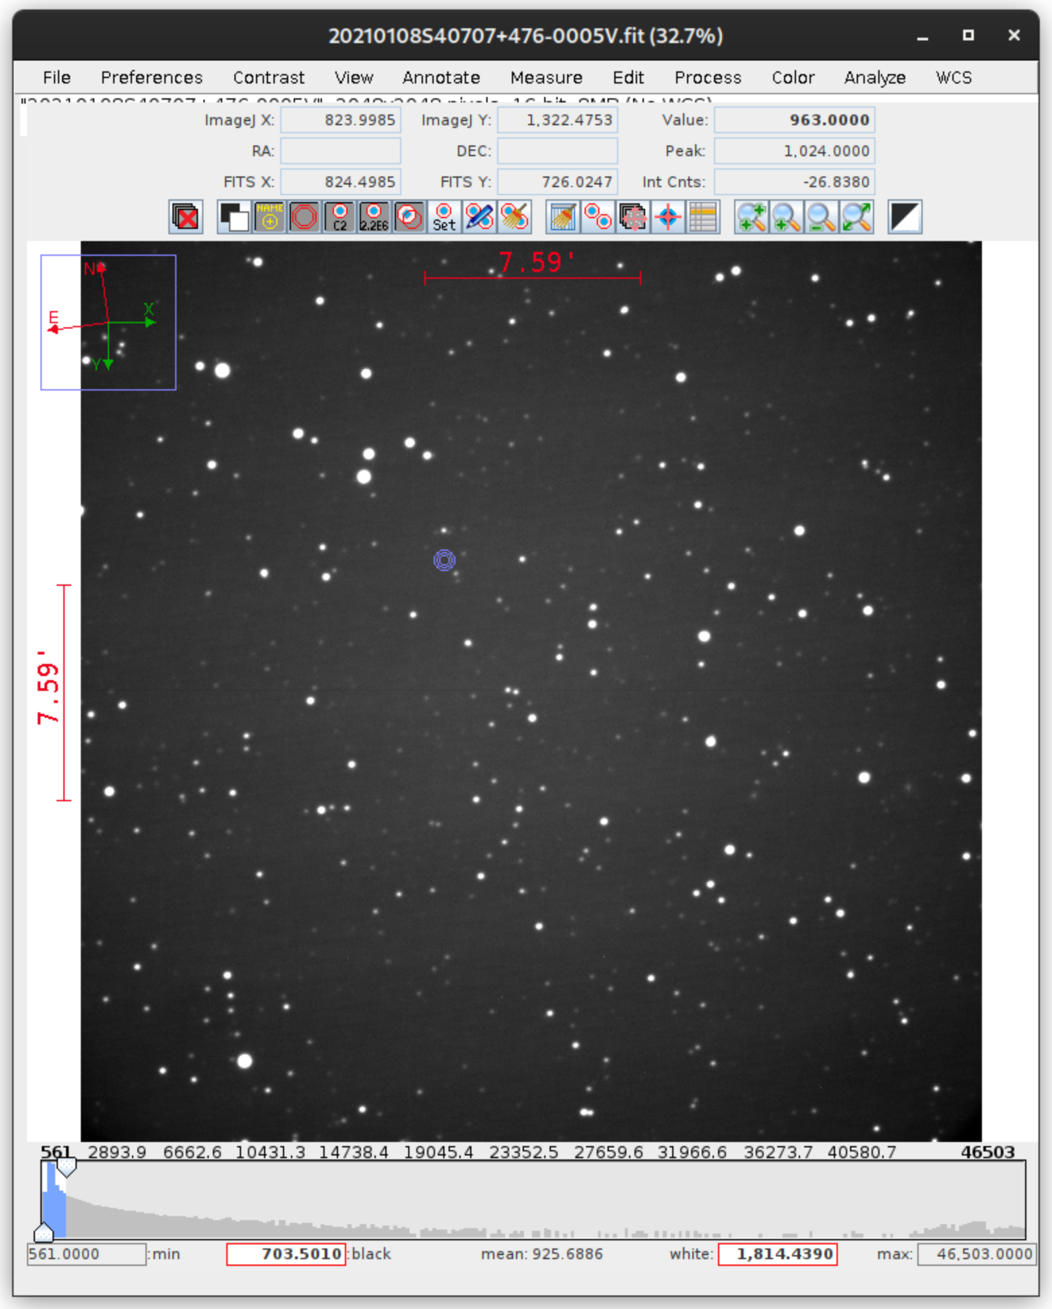The image size is (1052, 1309).
Task: Expand the Preferences menu
Action: 152,77
